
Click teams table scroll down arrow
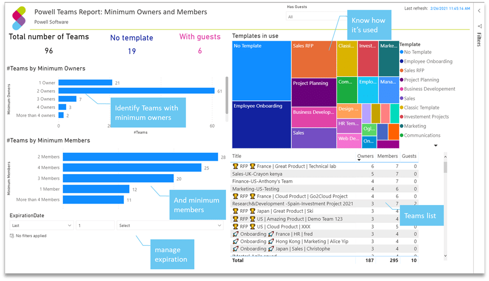click(445, 256)
